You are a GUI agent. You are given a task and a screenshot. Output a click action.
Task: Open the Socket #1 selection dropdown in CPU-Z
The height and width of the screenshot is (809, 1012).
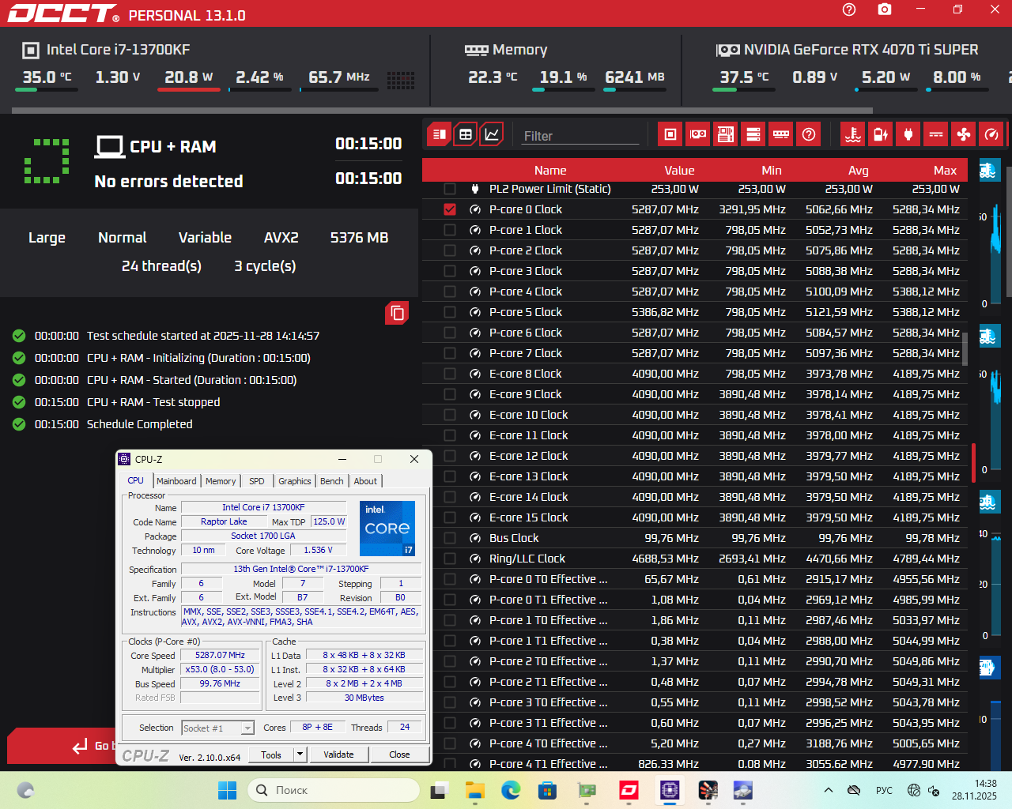(x=217, y=728)
